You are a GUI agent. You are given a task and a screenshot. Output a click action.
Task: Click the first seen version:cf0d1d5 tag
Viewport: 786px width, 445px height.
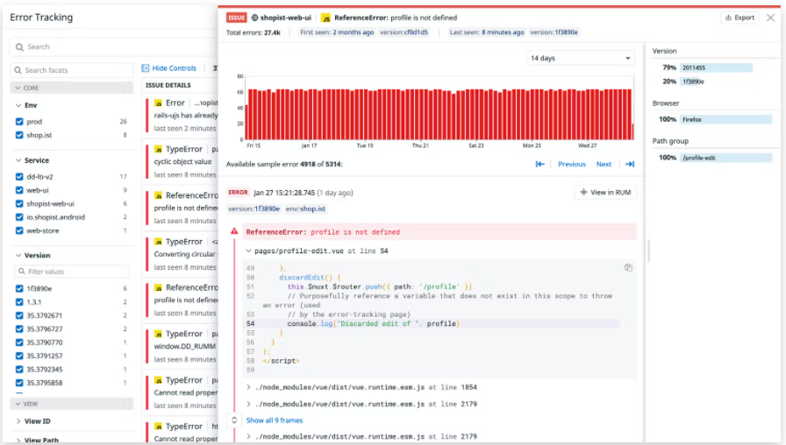point(404,32)
